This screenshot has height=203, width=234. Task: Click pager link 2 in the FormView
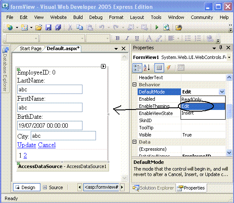(x=25, y=155)
